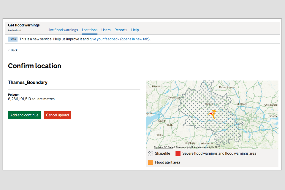
Task: Open the Live flood warnings tab
Action: pos(63,30)
